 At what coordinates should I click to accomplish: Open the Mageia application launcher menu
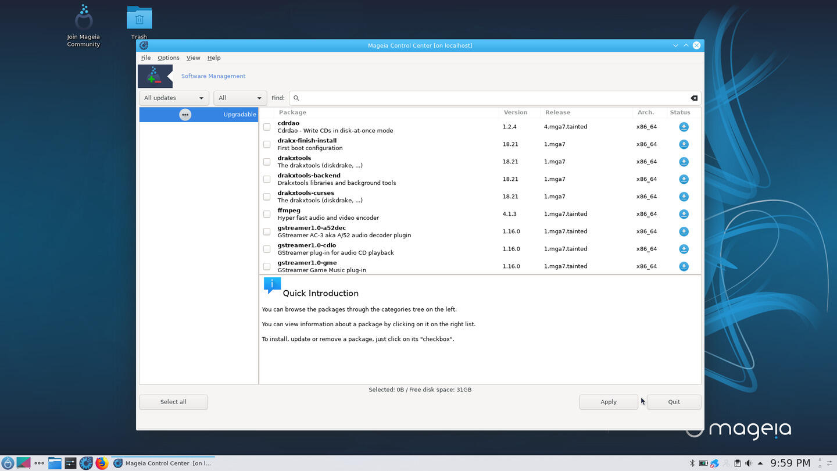pyautogui.click(x=8, y=463)
